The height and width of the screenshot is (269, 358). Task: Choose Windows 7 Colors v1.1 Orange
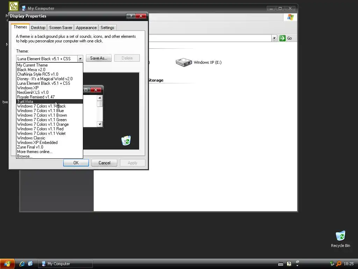tap(50, 124)
